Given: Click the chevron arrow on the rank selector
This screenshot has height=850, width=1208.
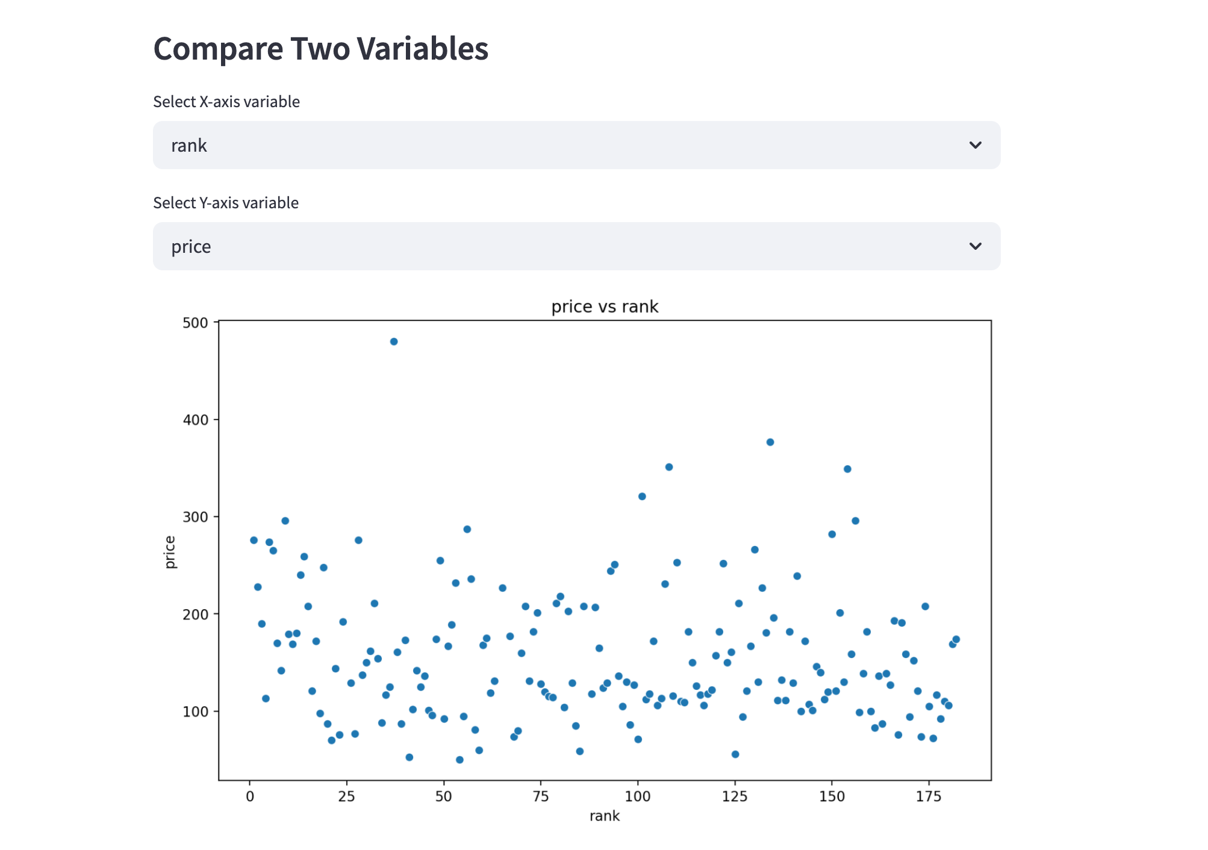Looking at the screenshot, I should [x=976, y=145].
